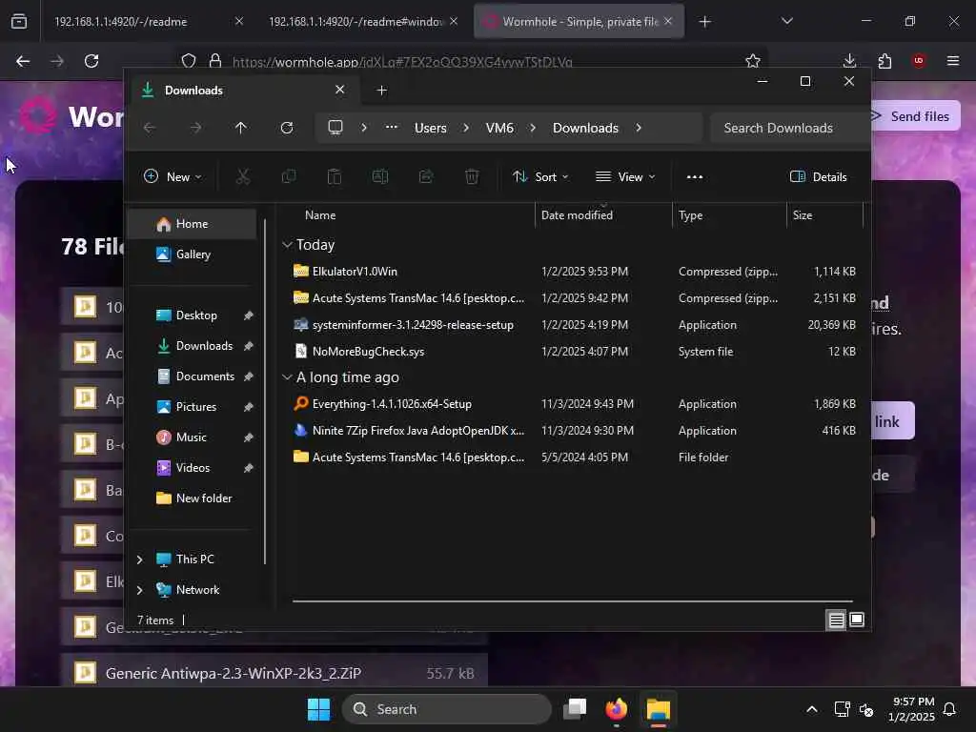The image size is (976, 732).
Task: Select Home in navigation pane
Action: 192,224
